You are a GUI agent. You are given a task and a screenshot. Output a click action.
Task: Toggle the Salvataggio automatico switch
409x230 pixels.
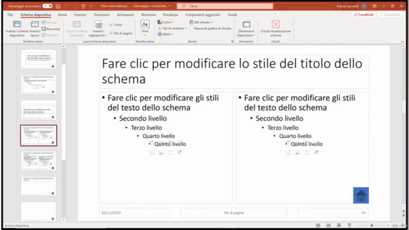47,6
